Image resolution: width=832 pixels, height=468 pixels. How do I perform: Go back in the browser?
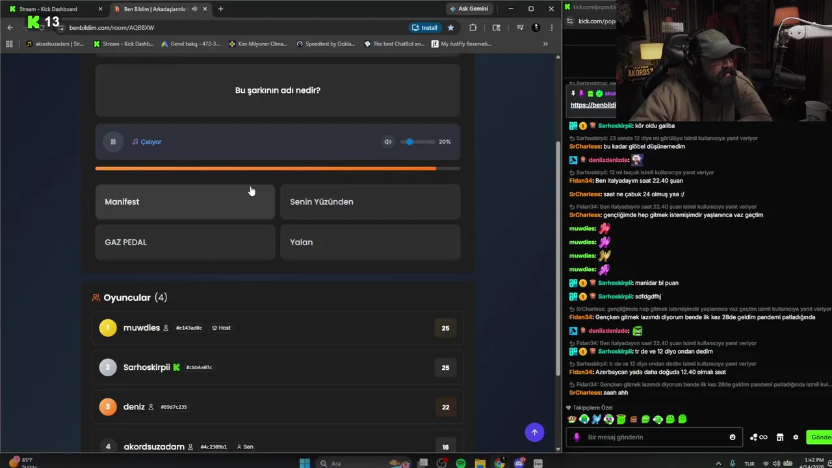(10, 27)
